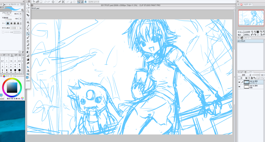Switch to the Tool Property tab

pyautogui.click(x=12, y=4)
